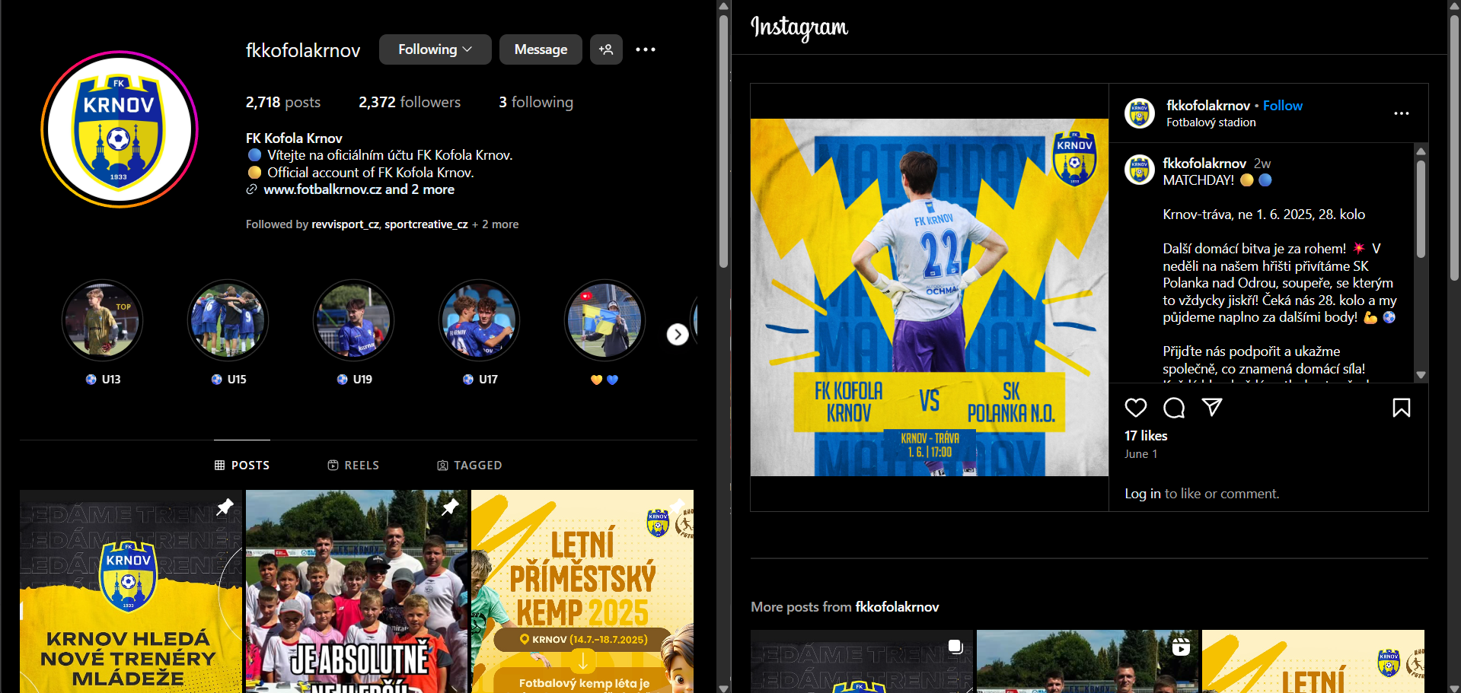Open the U19 story highlight
This screenshot has height=693, width=1461.
pos(353,320)
